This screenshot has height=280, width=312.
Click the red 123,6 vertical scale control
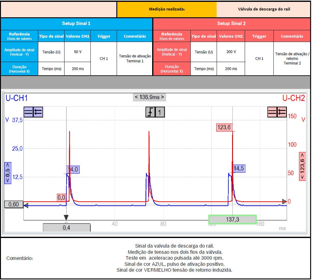point(302,166)
